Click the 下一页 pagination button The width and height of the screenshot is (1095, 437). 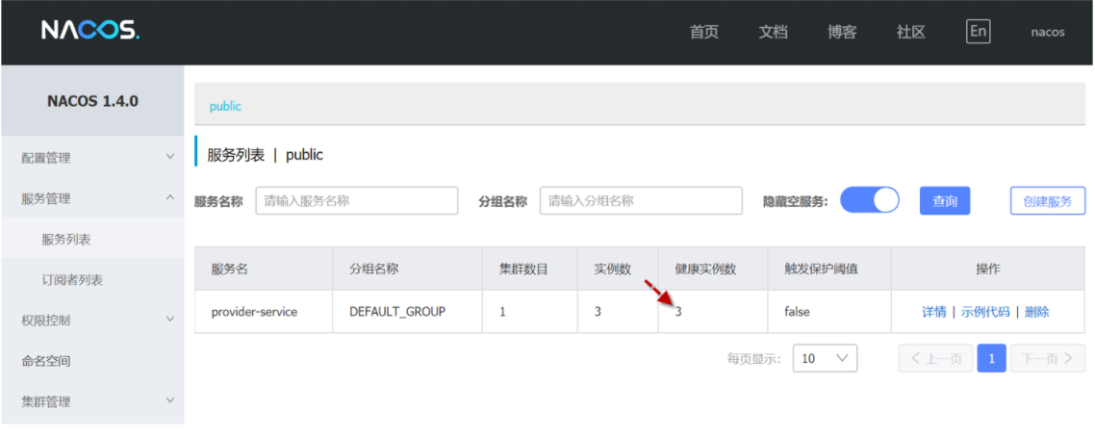click(1048, 358)
